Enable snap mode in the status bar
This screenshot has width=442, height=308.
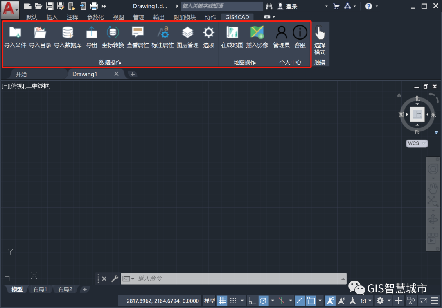[x=233, y=301]
